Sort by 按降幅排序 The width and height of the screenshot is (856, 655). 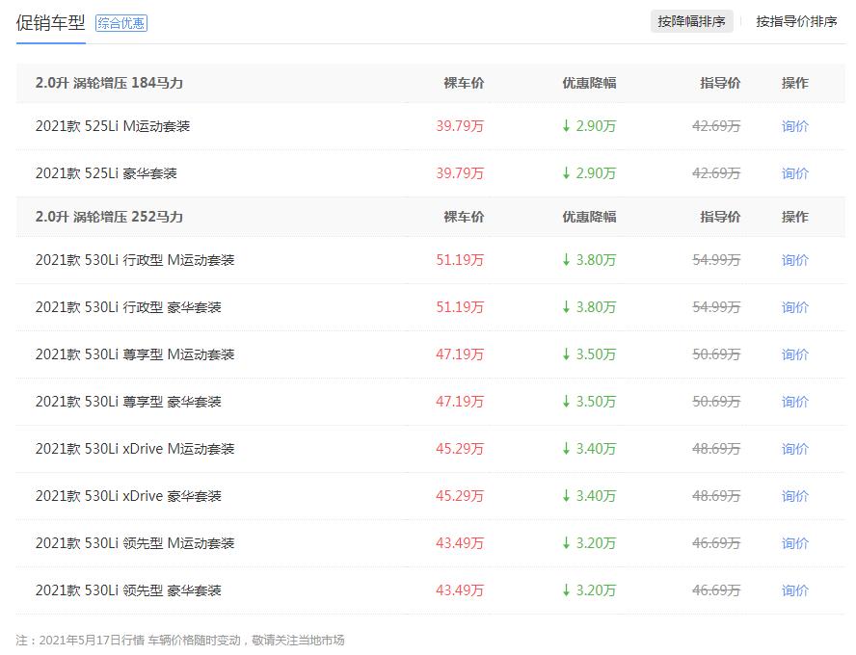pos(691,21)
